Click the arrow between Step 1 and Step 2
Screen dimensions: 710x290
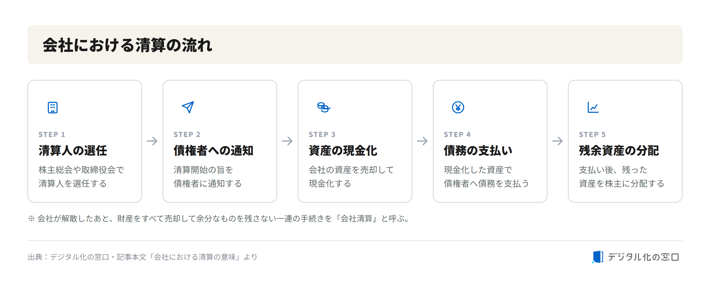click(x=152, y=141)
